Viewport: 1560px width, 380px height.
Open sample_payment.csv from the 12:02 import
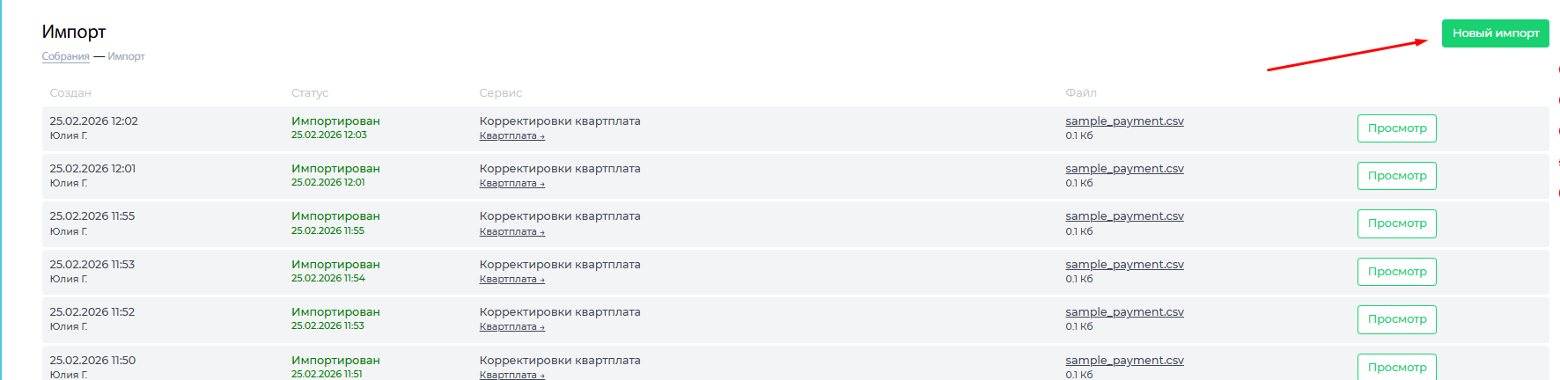click(x=1124, y=121)
